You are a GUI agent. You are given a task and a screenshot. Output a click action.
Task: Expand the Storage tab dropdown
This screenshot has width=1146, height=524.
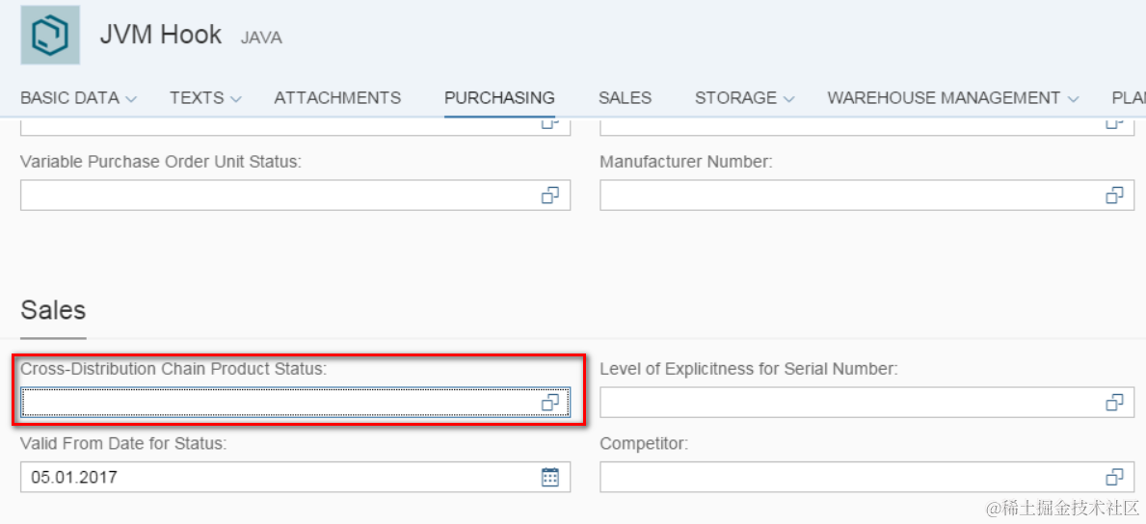coord(788,98)
